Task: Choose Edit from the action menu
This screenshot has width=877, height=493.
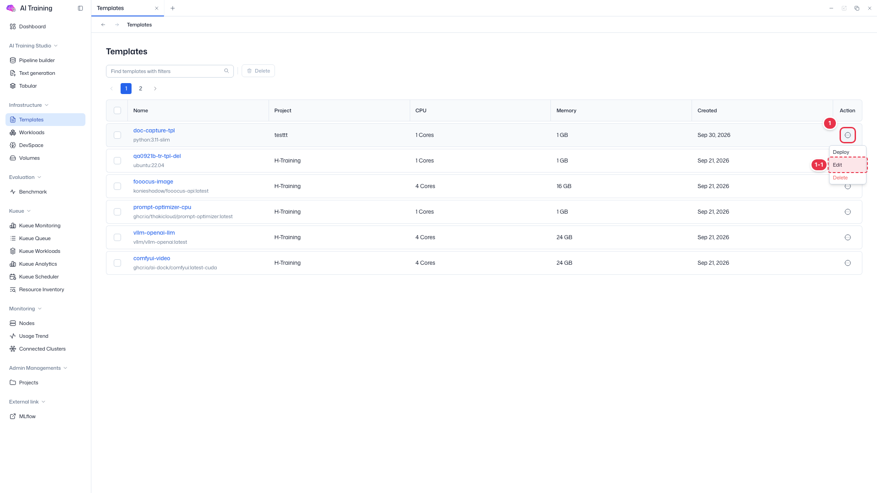Action: (848, 165)
